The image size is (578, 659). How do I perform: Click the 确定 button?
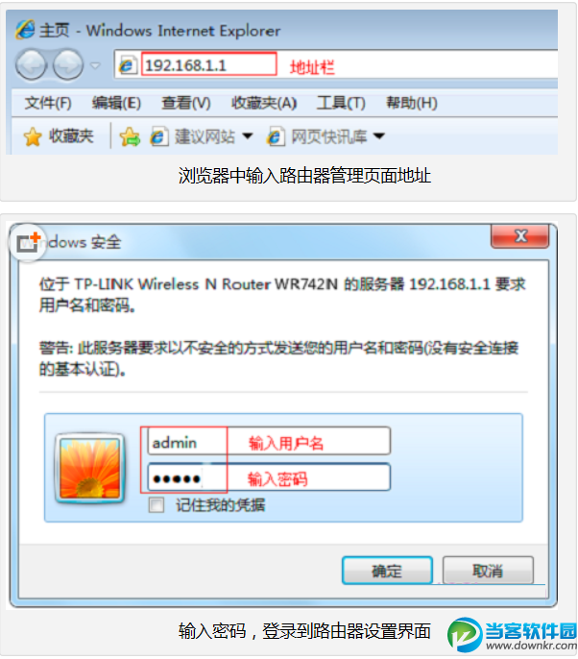point(387,571)
